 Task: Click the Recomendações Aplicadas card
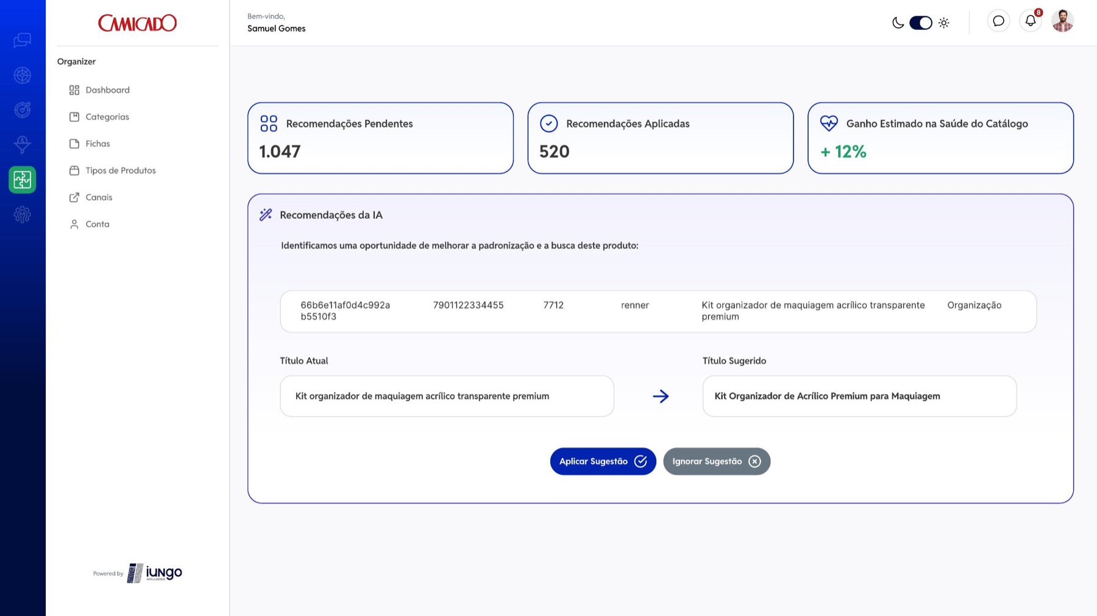tap(661, 138)
